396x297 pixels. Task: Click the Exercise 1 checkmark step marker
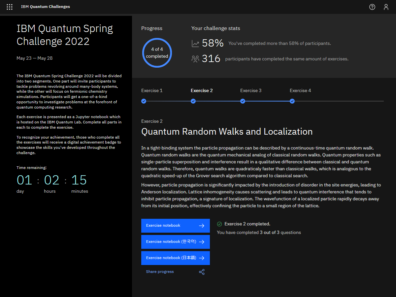click(x=144, y=101)
